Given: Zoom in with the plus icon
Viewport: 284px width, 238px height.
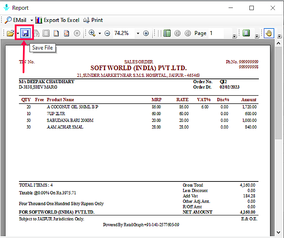Looking at the screenshot, I should pyautogui.click(x=146, y=33).
